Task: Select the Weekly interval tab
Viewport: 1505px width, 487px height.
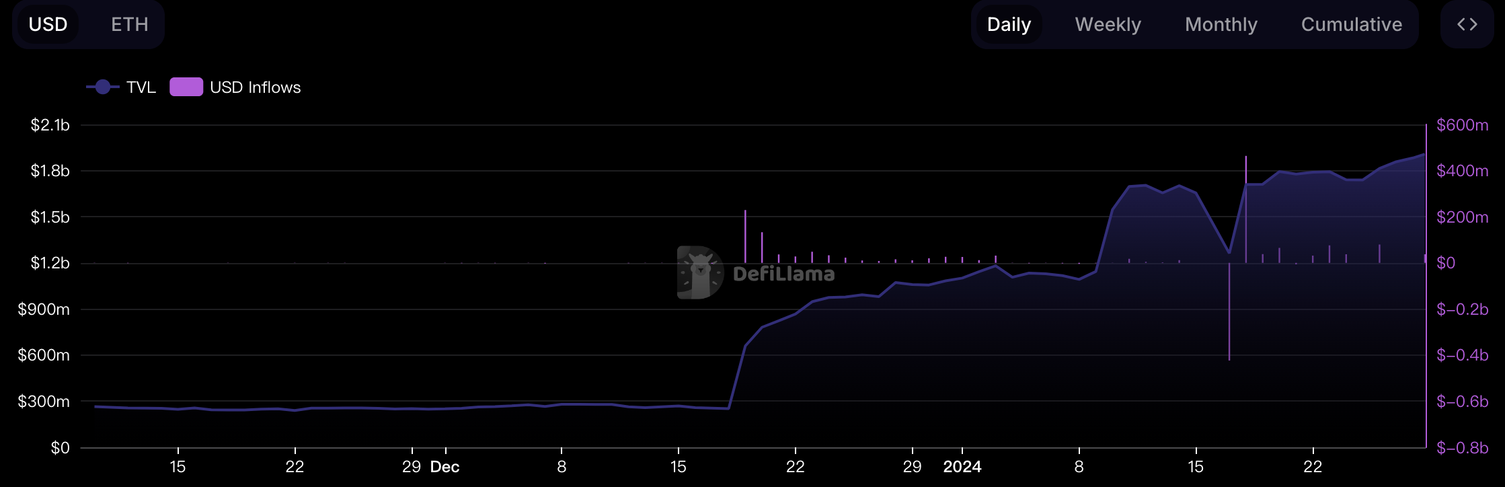Action: pos(1108,25)
